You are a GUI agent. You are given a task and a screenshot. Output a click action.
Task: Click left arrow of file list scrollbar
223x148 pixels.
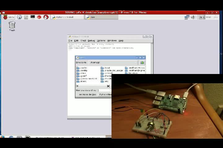[x=77, y=86]
